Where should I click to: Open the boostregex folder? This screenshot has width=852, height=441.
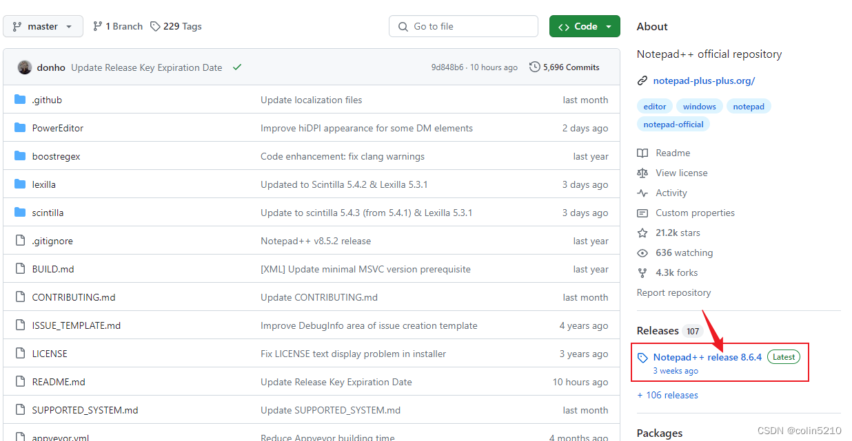pyautogui.click(x=57, y=156)
